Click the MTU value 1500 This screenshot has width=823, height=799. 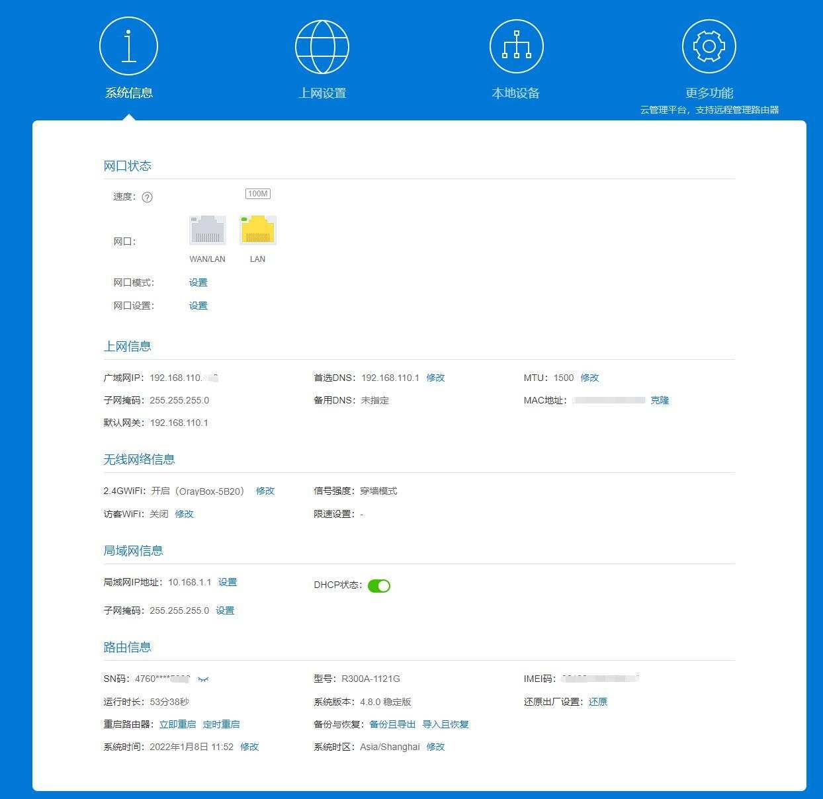coord(564,378)
